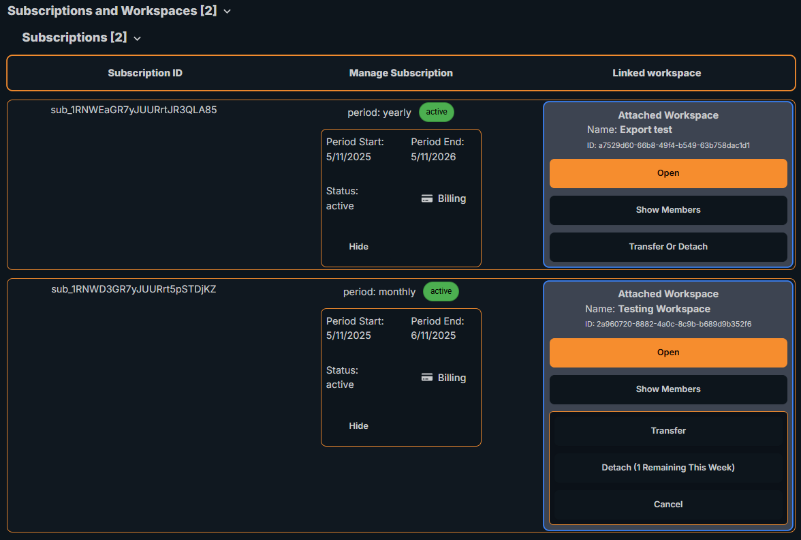
Task: Open the Export test workspace
Action: click(x=668, y=173)
